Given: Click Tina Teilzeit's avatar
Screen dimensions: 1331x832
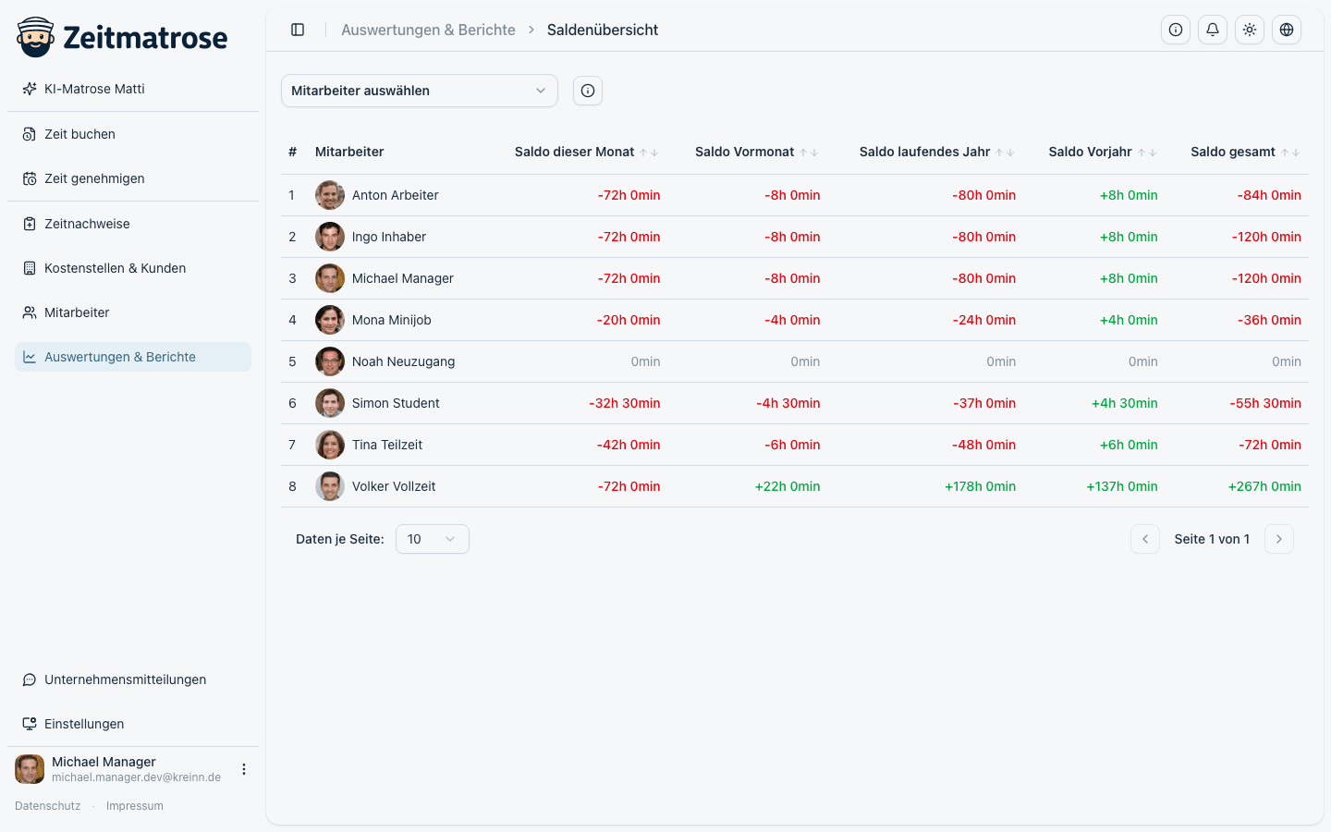Looking at the screenshot, I should (x=330, y=445).
